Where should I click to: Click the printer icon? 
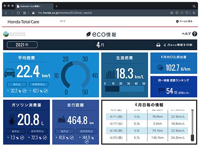(158, 45)
